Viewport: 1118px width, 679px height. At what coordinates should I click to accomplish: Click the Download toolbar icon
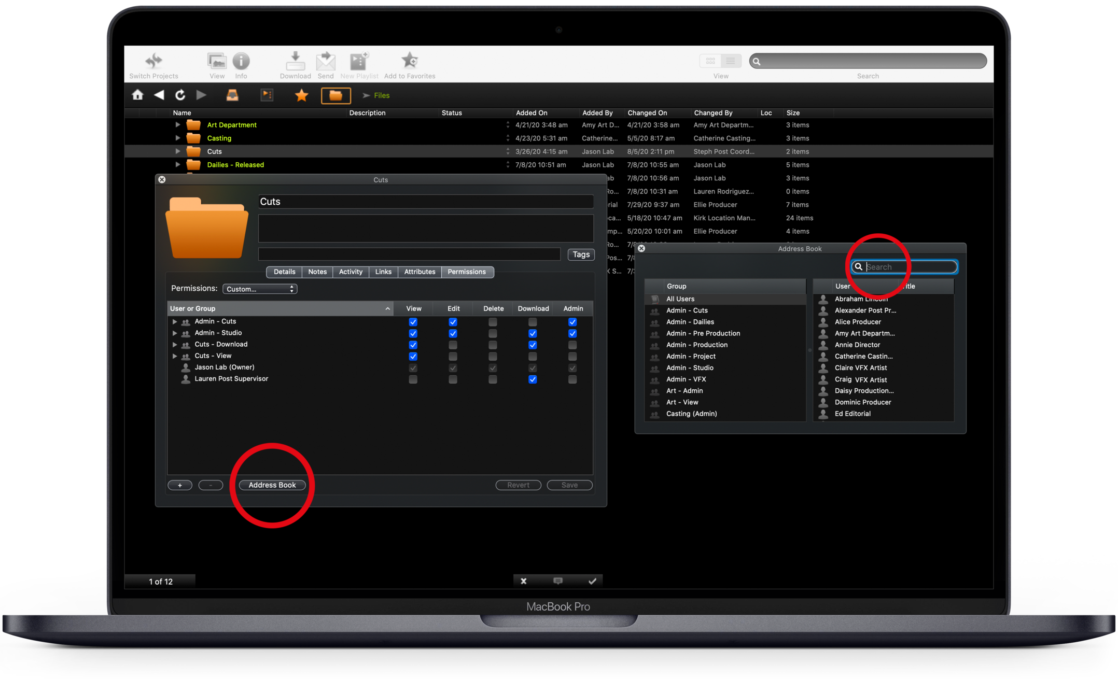coord(295,62)
